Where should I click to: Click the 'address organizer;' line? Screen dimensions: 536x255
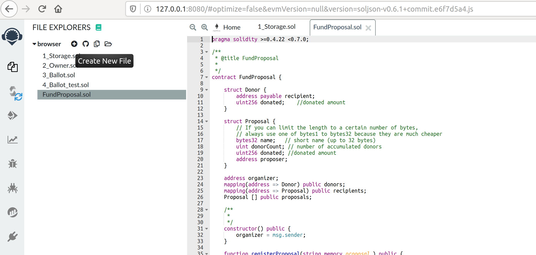pyautogui.click(x=251, y=178)
